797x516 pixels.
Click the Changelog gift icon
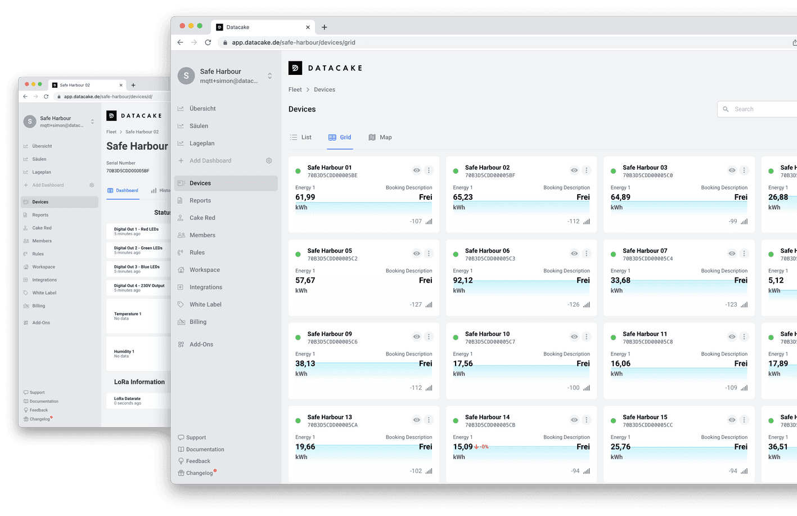tap(181, 473)
